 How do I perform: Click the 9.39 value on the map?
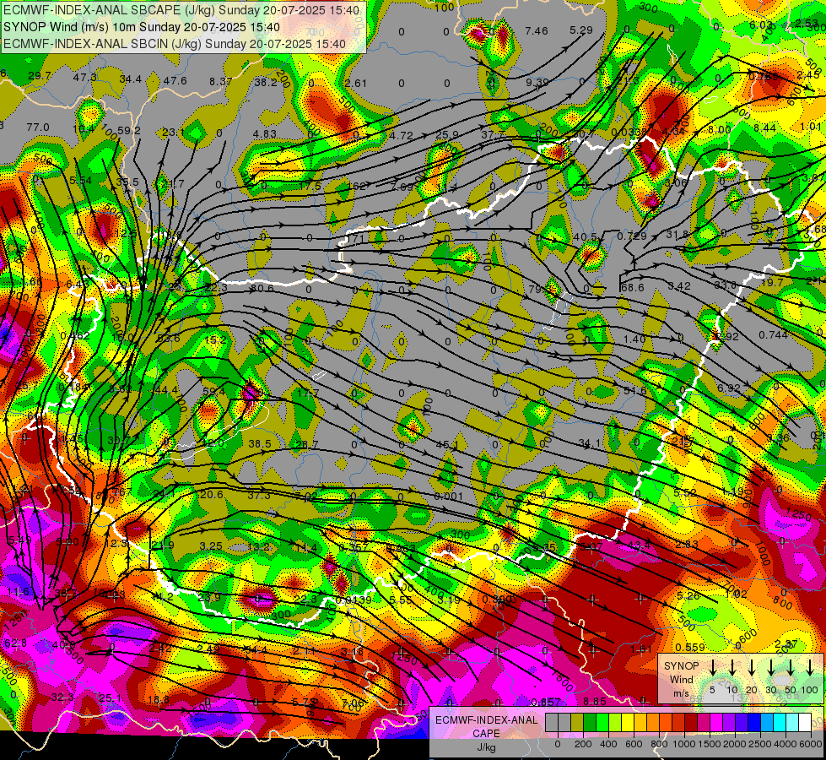pos(537,82)
